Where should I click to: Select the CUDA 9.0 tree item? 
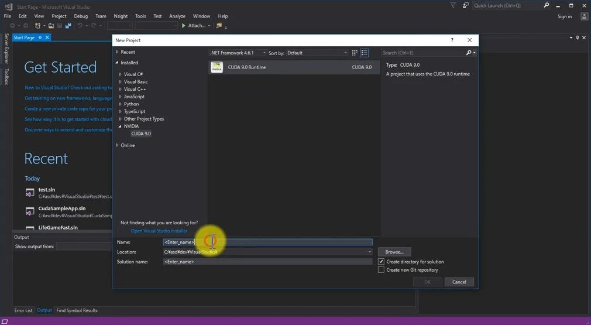141,134
